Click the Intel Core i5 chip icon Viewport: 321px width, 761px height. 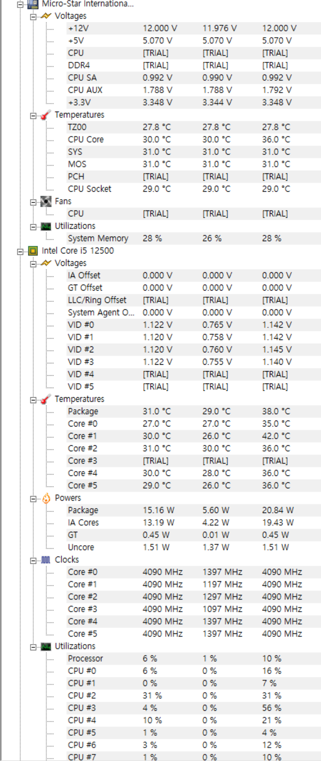(33, 251)
